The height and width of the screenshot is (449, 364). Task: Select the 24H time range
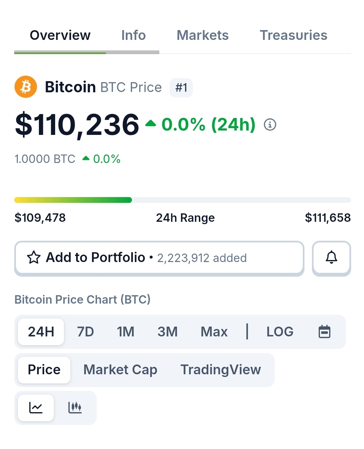click(41, 332)
